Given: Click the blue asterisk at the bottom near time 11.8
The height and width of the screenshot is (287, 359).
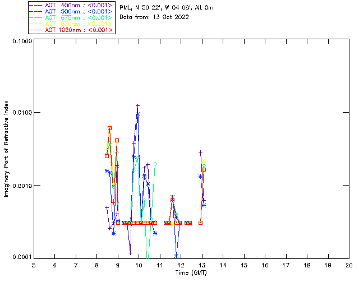Looking at the screenshot, I should pyautogui.click(x=176, y=256).
